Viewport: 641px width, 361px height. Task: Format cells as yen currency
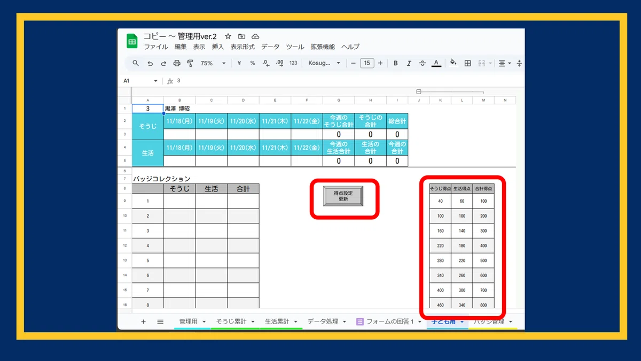coord(239,63)
